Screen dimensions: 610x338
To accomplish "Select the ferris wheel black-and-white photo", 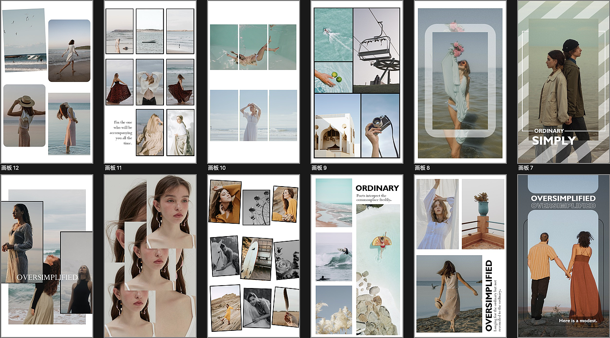I will pyautogui.click(x=256, y=208).
